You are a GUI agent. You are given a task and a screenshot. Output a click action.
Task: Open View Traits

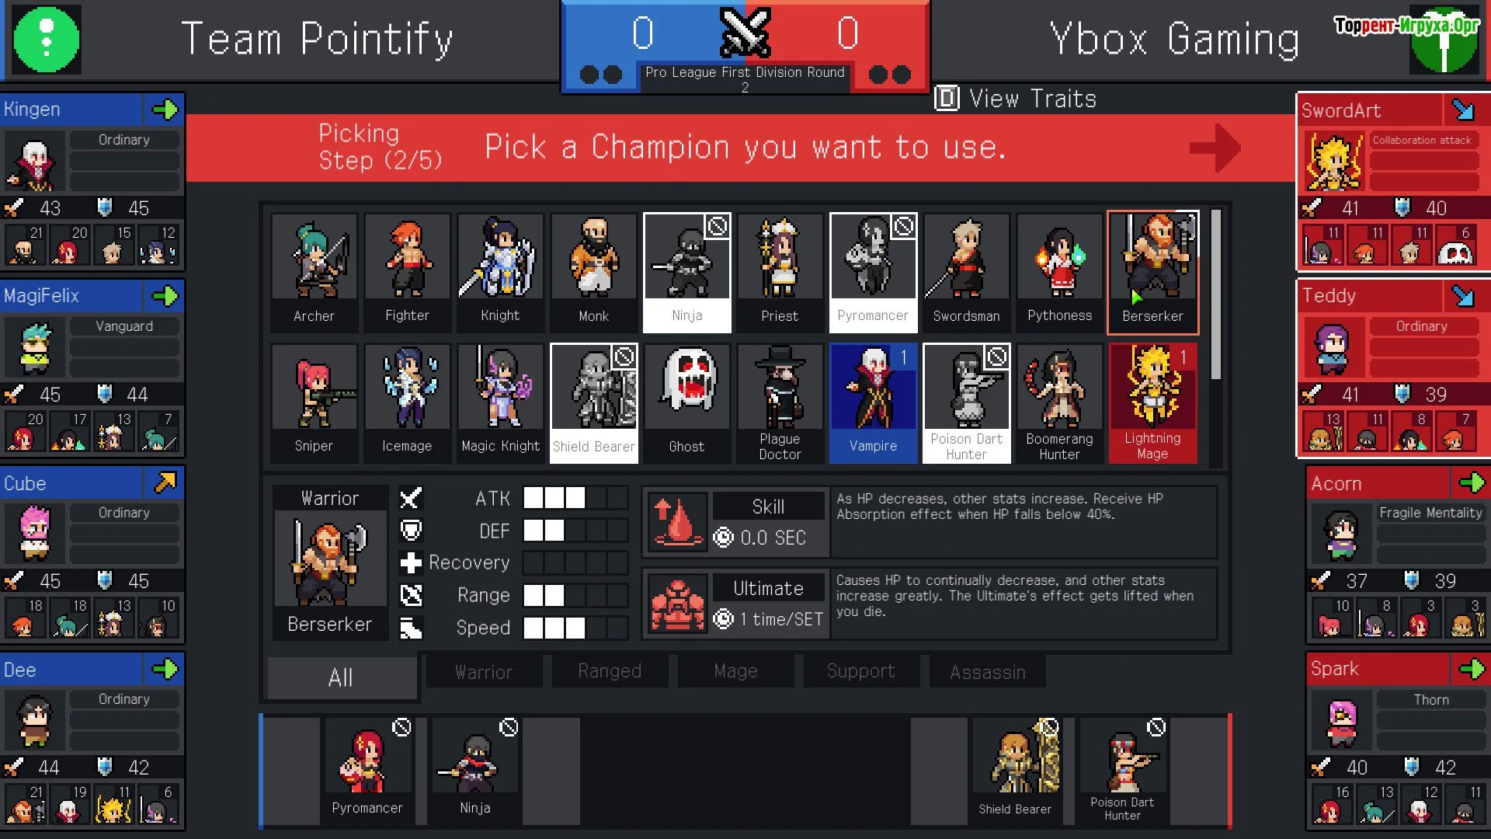pyautogui.click(x=1016, y=99)
